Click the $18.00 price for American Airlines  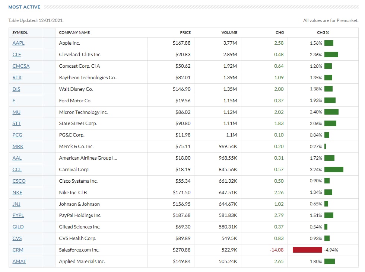coord(183,158)
